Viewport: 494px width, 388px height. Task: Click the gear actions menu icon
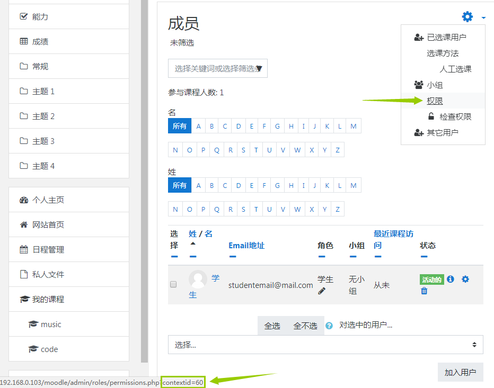[467, 17]
